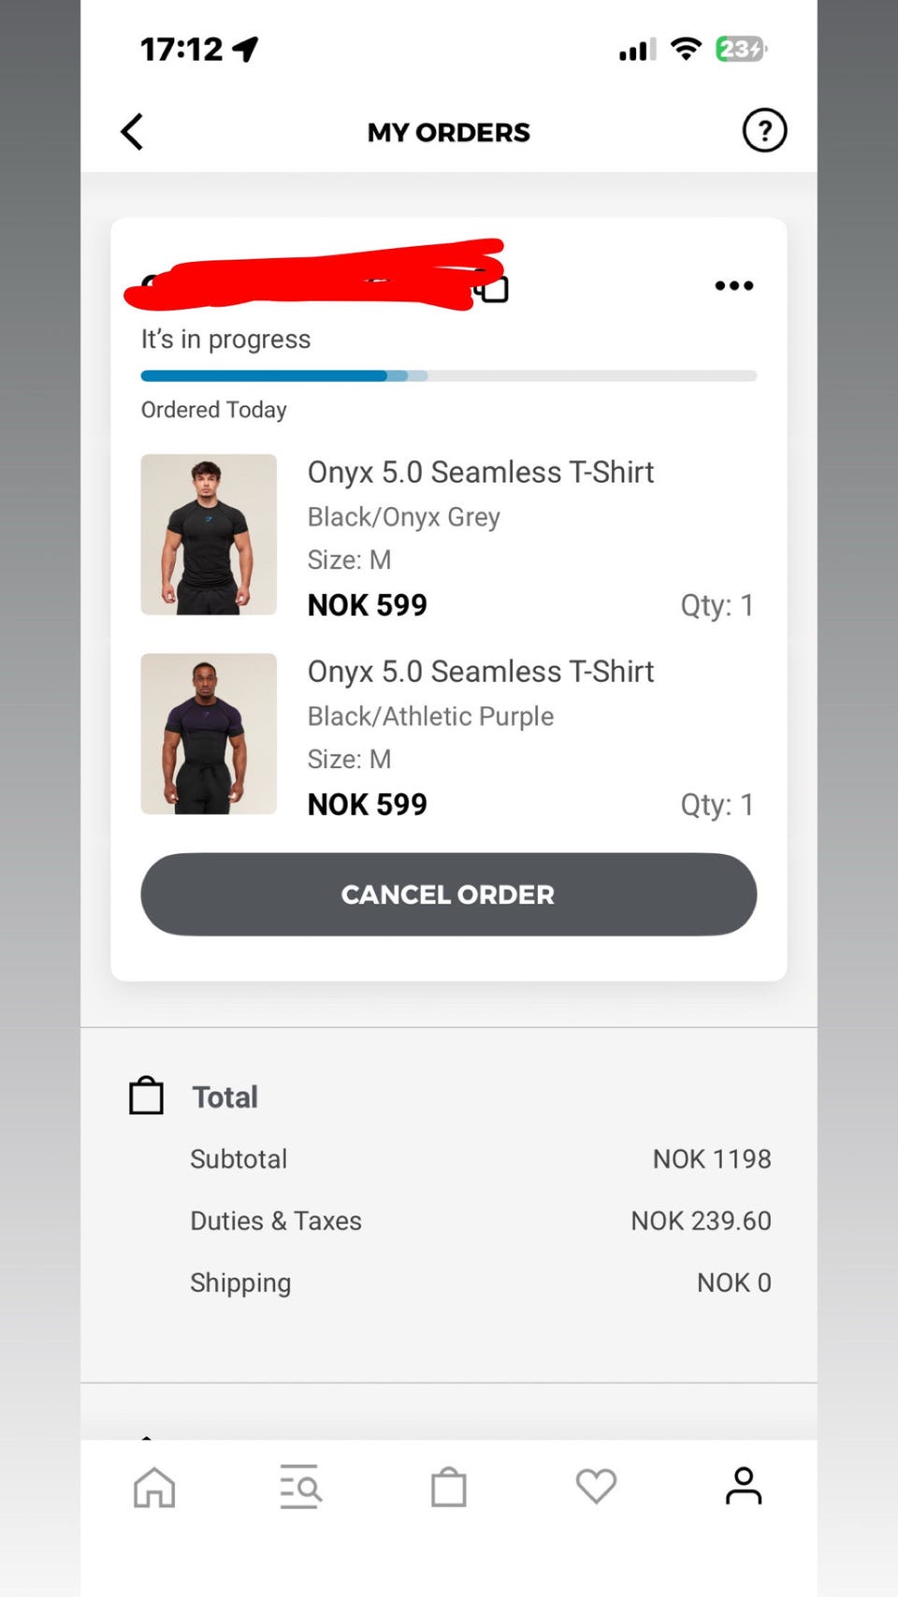This screenshot has height=1597, width=898.
Task: Tap the Cancel Order button
Action: click(x=449, y=894)
